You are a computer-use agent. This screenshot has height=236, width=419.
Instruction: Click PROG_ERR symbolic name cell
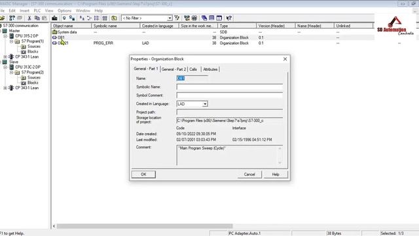point(103,43)
